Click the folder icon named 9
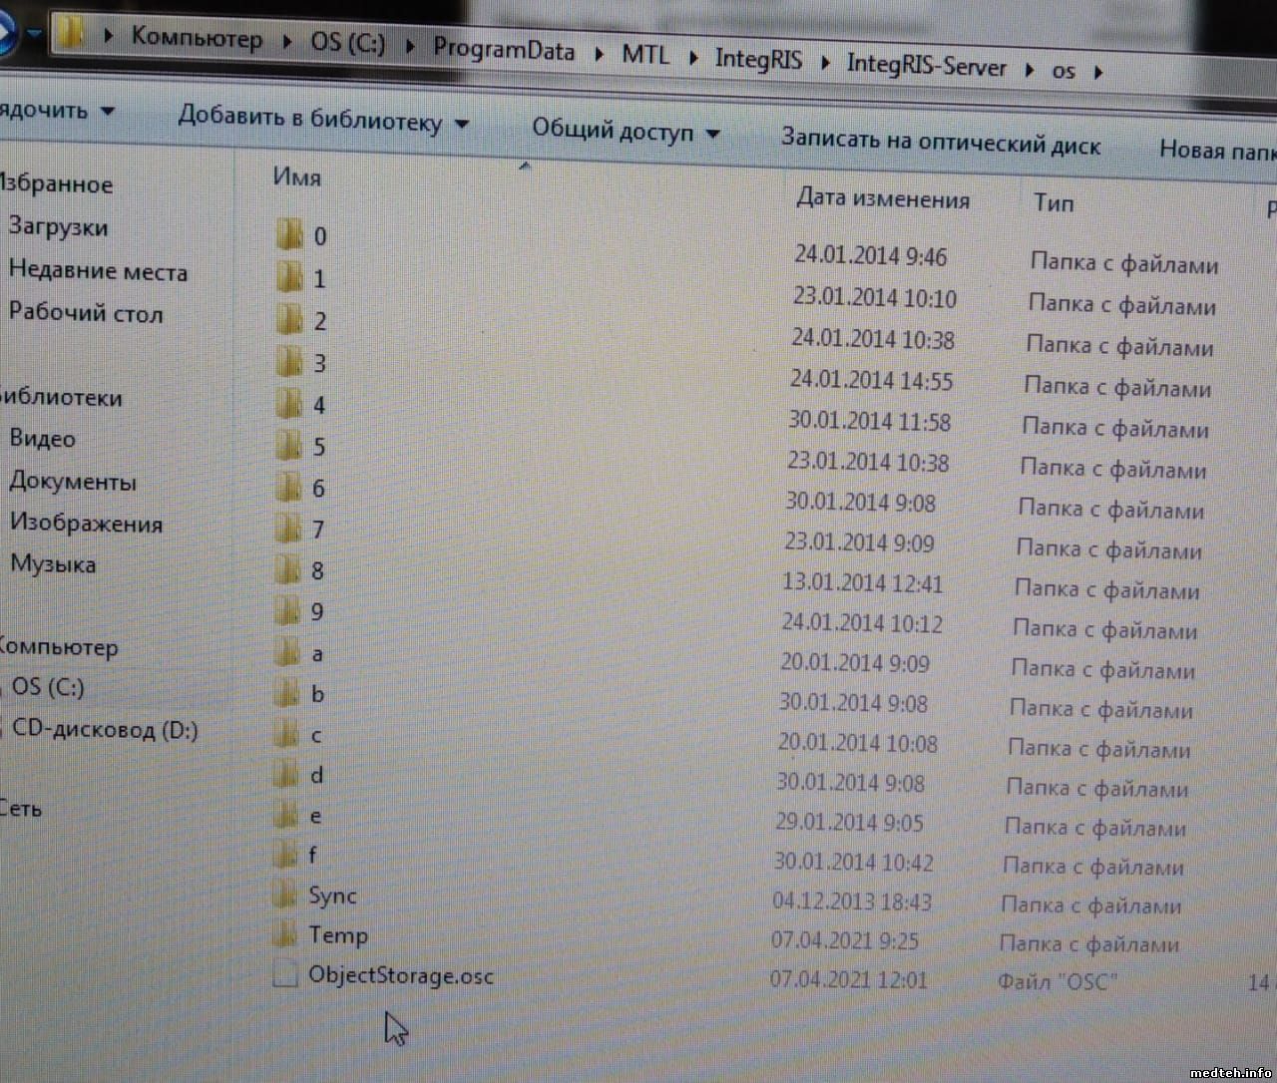 [287, 610]
